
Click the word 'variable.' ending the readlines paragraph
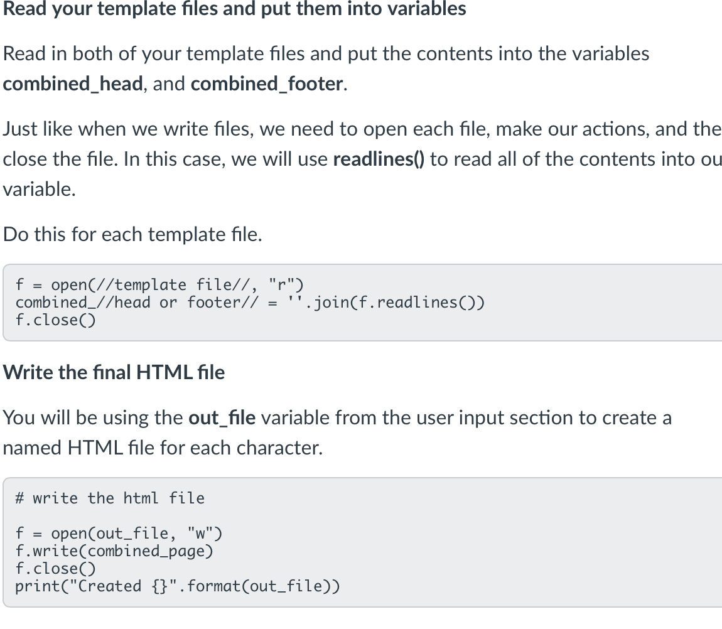click(39, 190)
